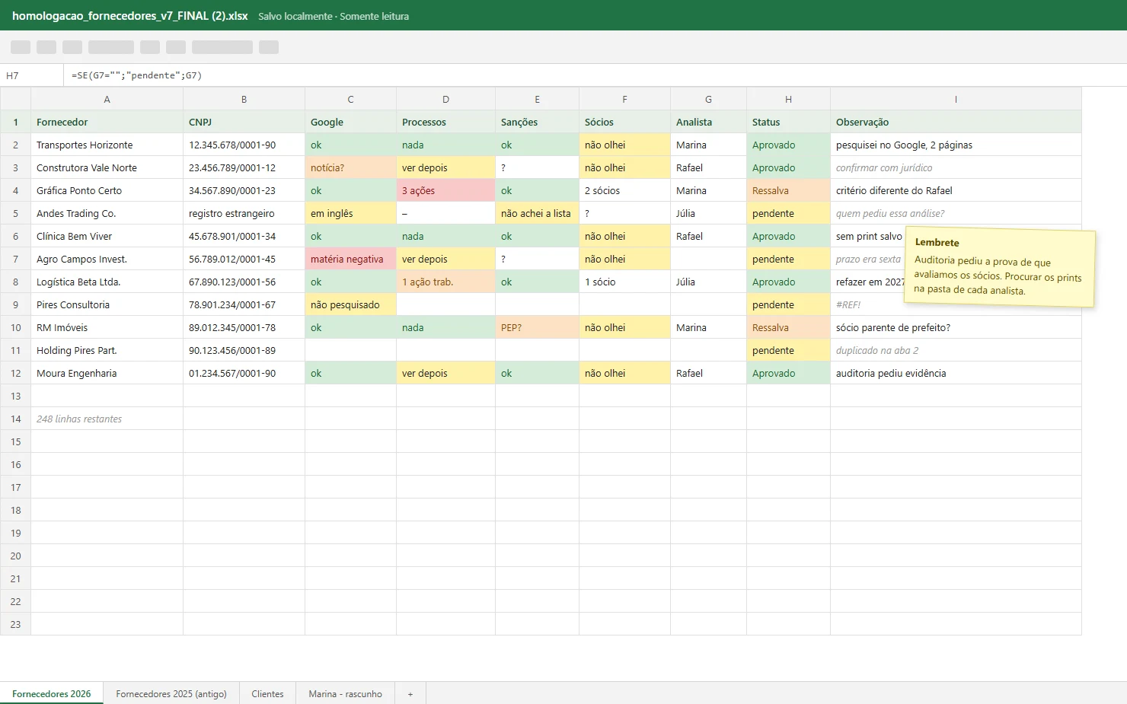The height and width of the screenshot is (704, 1127).
Task: Click the name box showing H7
Action: 32,75
